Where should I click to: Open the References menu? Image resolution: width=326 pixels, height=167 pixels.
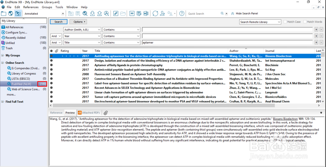31,7
